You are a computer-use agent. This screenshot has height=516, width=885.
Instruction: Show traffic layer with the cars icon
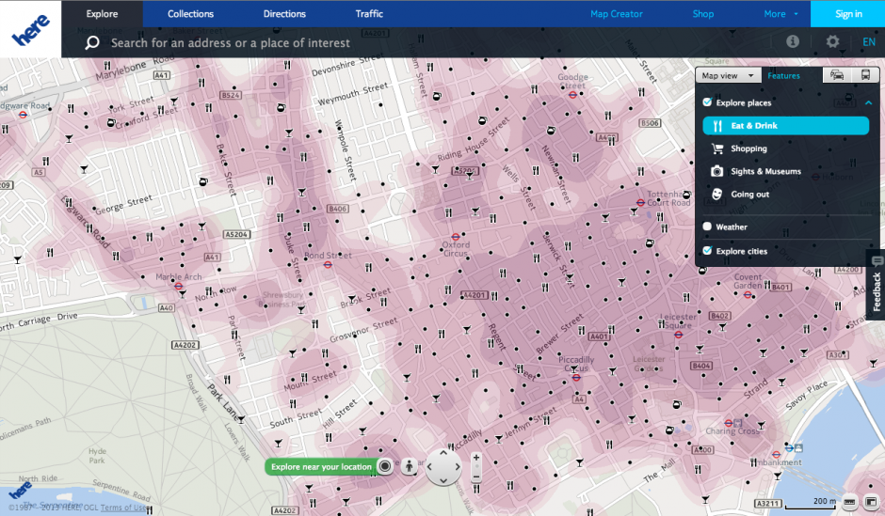tap(837, 75)
